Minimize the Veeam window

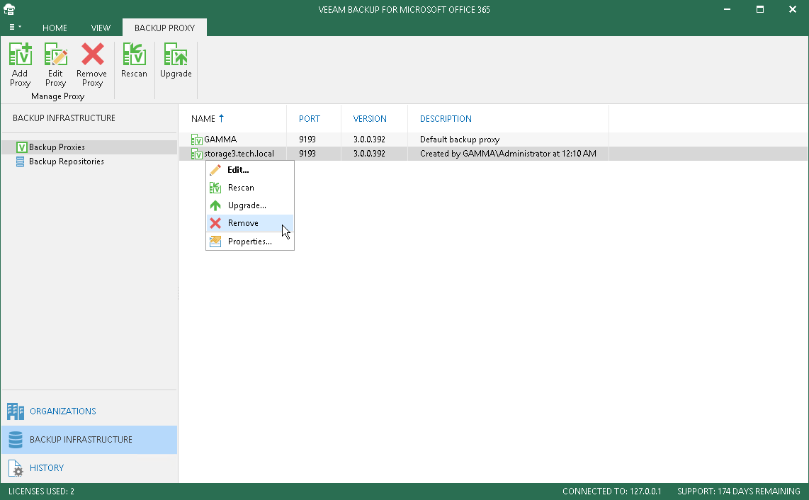click(727, 9)
